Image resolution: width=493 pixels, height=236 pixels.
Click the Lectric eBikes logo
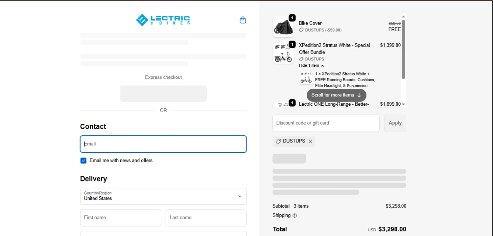164,20
